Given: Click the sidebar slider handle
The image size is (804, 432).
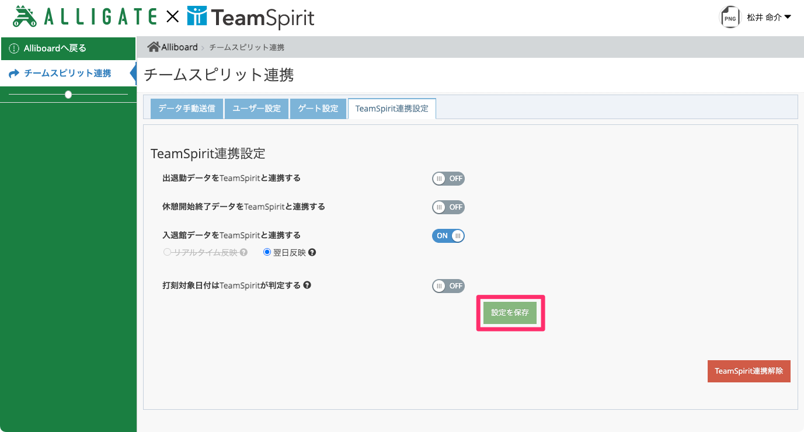Looking at the screenshot, I should click(x=68, y=95).
